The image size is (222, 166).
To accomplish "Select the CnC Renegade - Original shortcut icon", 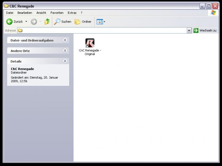I will 90,43.
